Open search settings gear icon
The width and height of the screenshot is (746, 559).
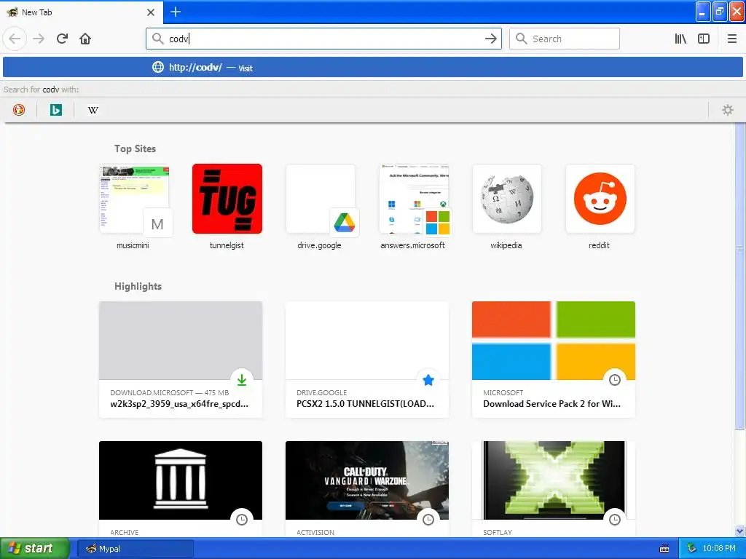click(x=728, y=110)
